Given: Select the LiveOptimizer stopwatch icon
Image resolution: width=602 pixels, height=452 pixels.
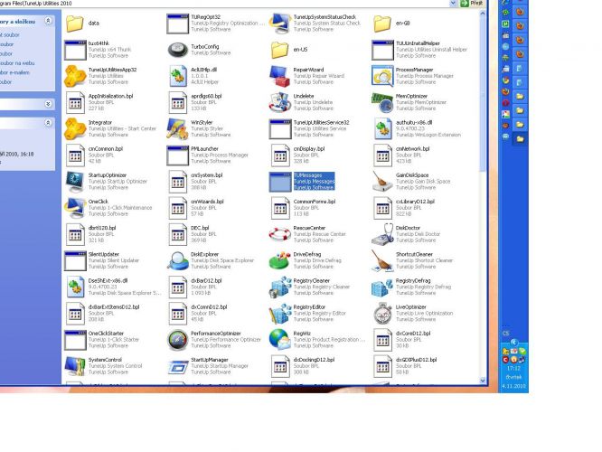Looking at the screenshot, I should click(x=382, y=314).
